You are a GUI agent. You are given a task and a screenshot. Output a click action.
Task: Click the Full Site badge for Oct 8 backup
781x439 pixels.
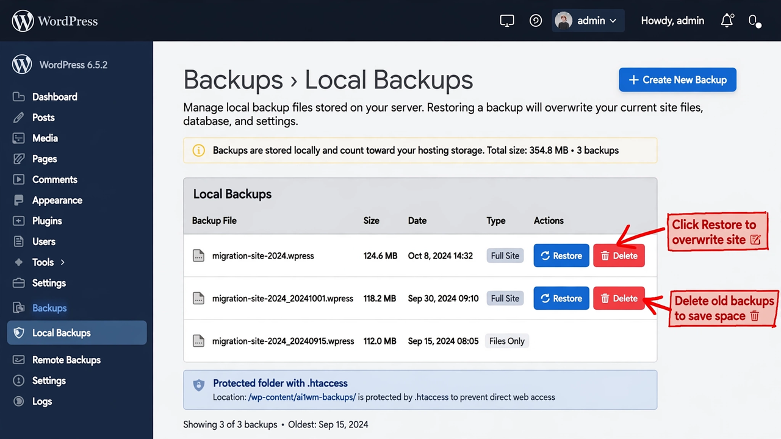pyautogui.click(x=505, y=256)
